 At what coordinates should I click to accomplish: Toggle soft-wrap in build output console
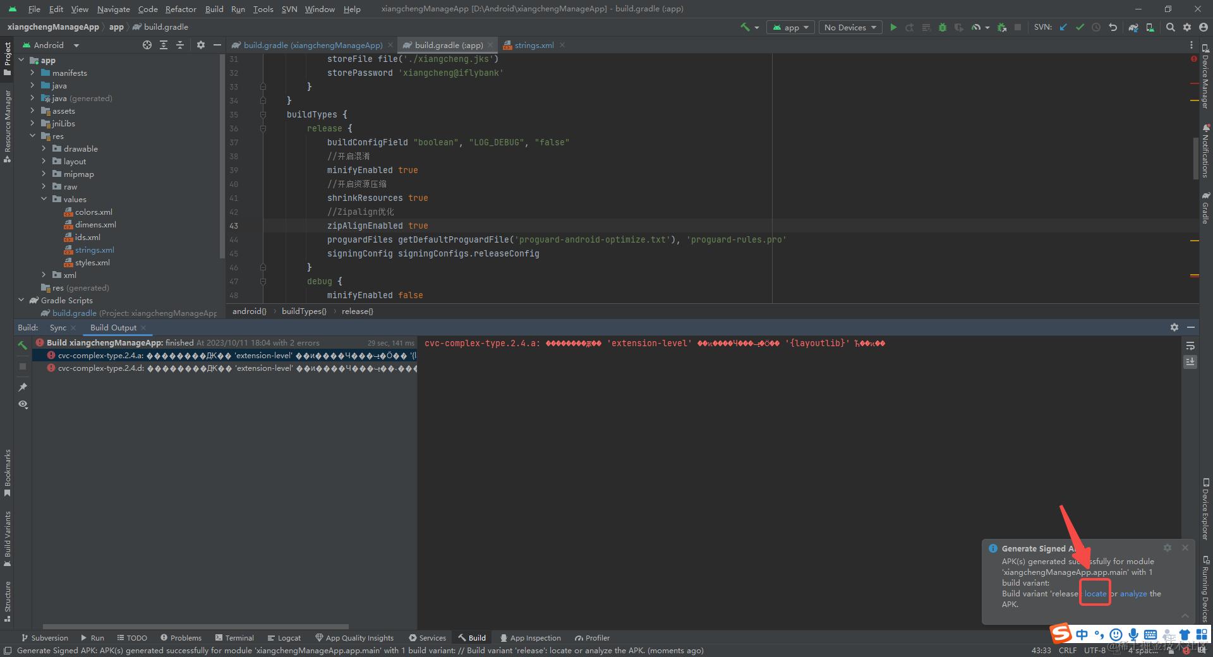pyautogui.click(x=1190, y=346)
